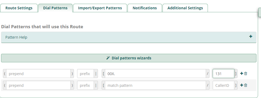Delete the 00X. dial pattern row
Image resolution: width=261 pixels, height=98 pixels.
[x=246, y=73]
